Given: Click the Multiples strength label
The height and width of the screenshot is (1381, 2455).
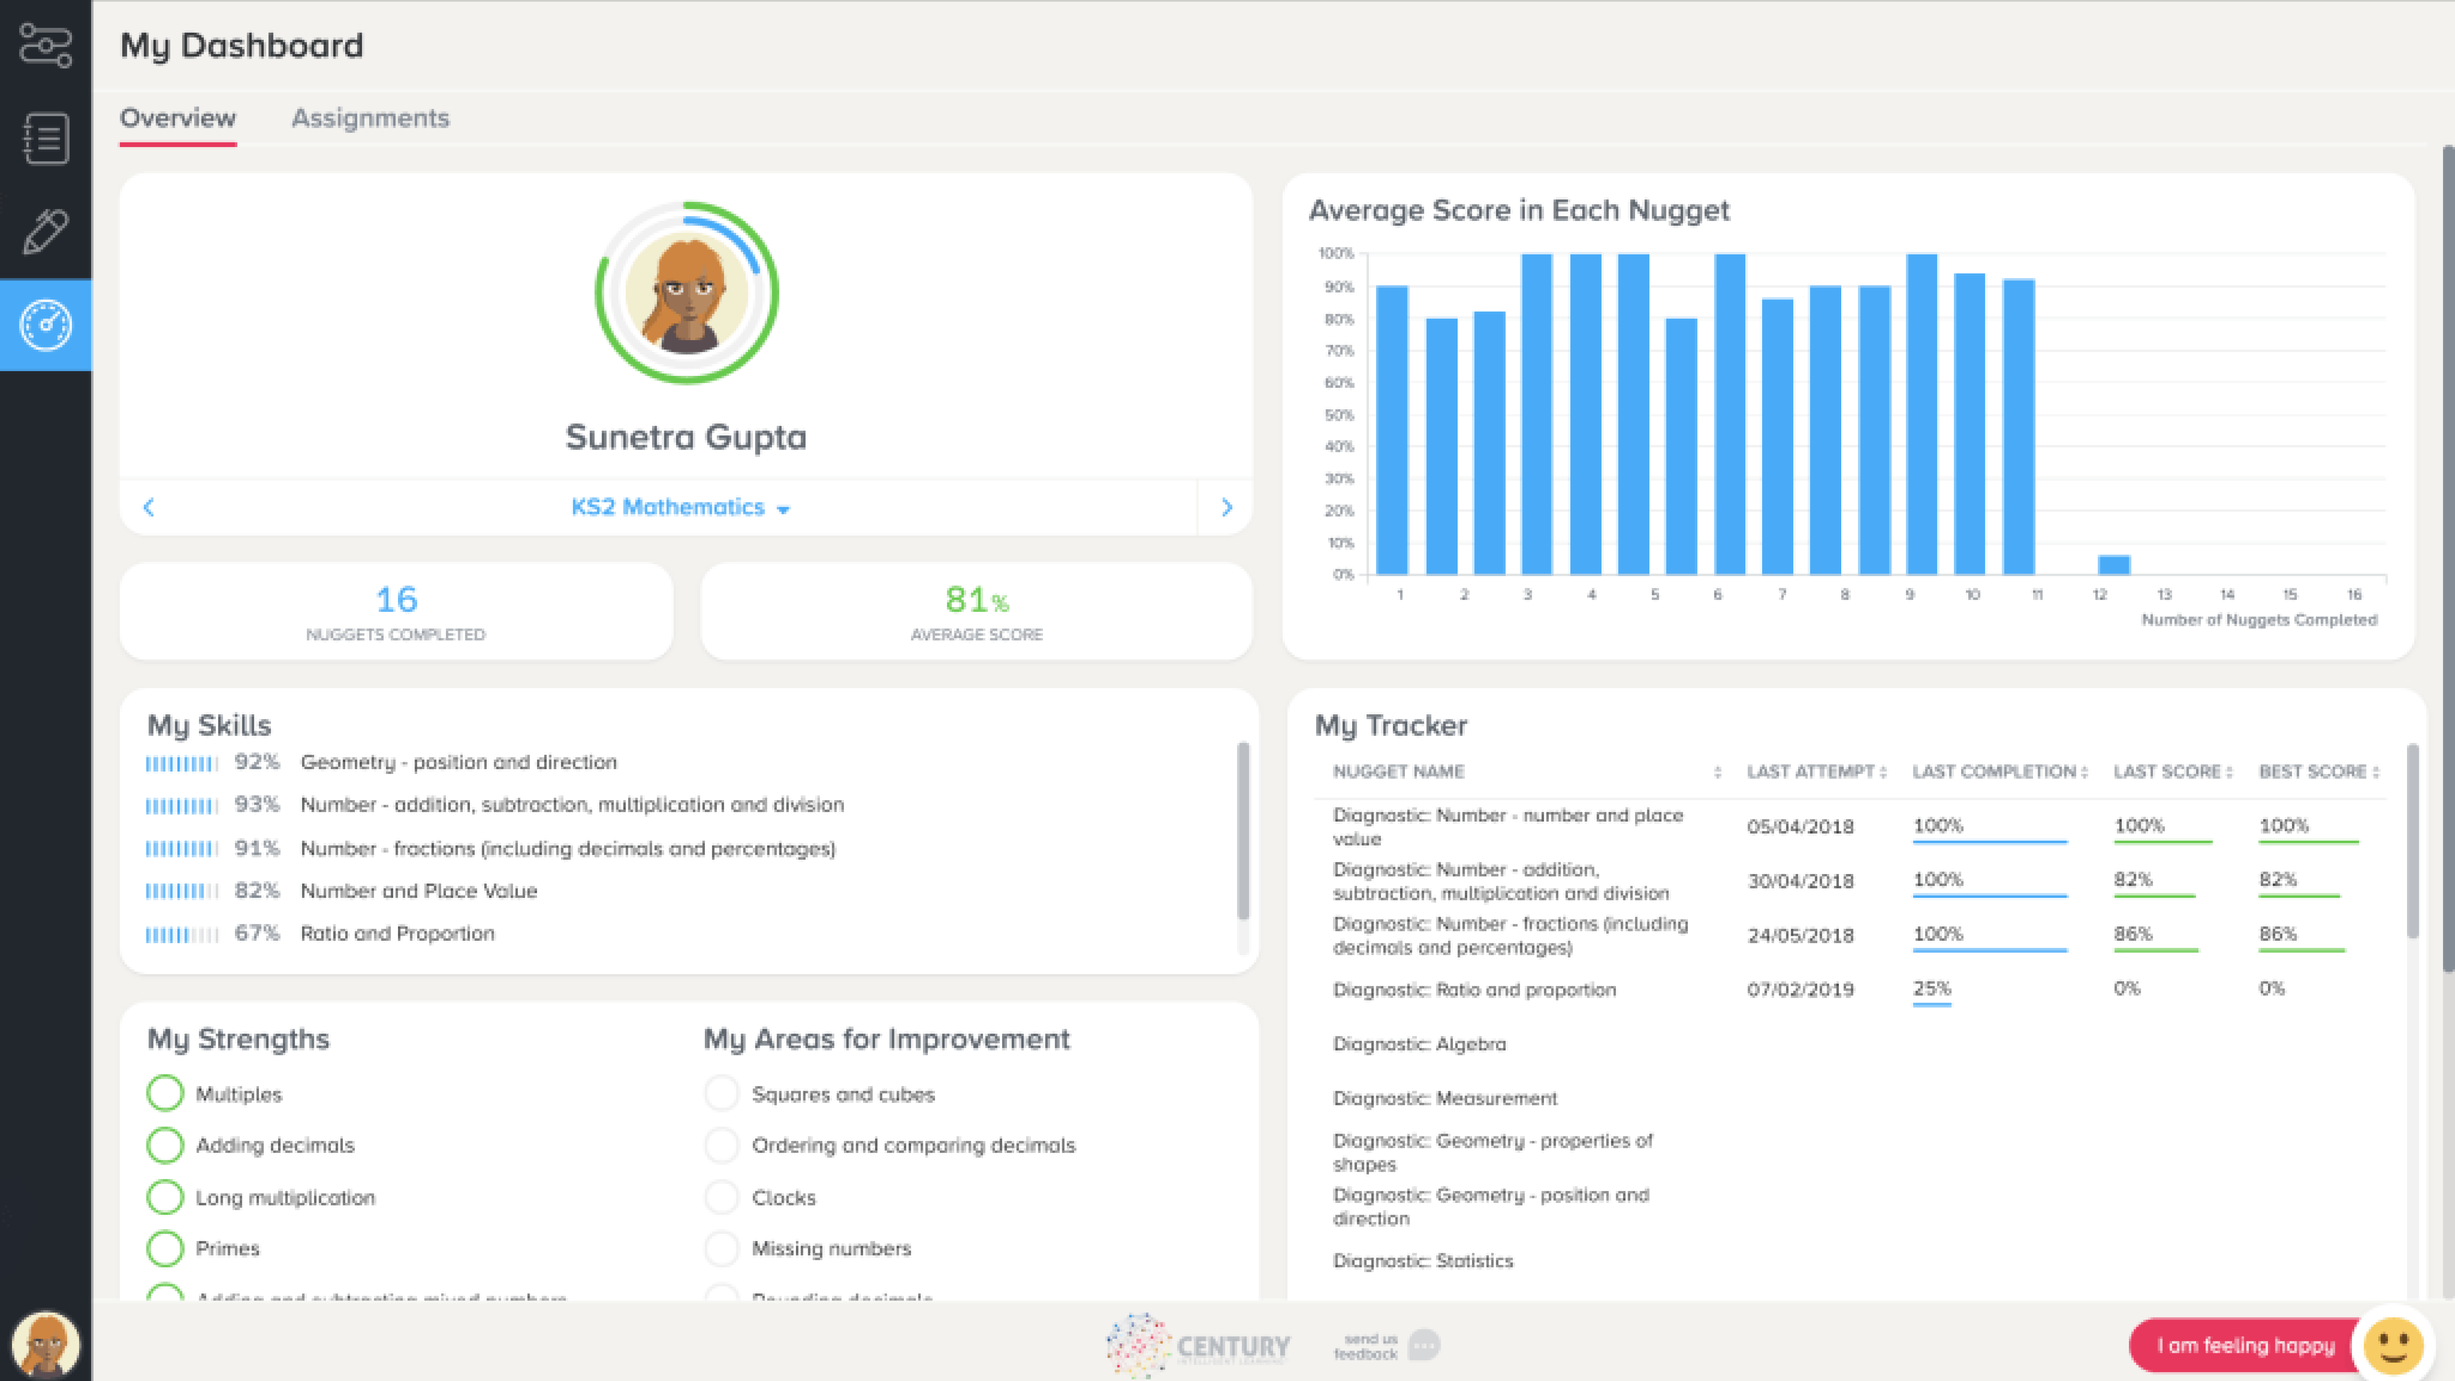Looking at the screenshot, I should [x=239, y=1094].
